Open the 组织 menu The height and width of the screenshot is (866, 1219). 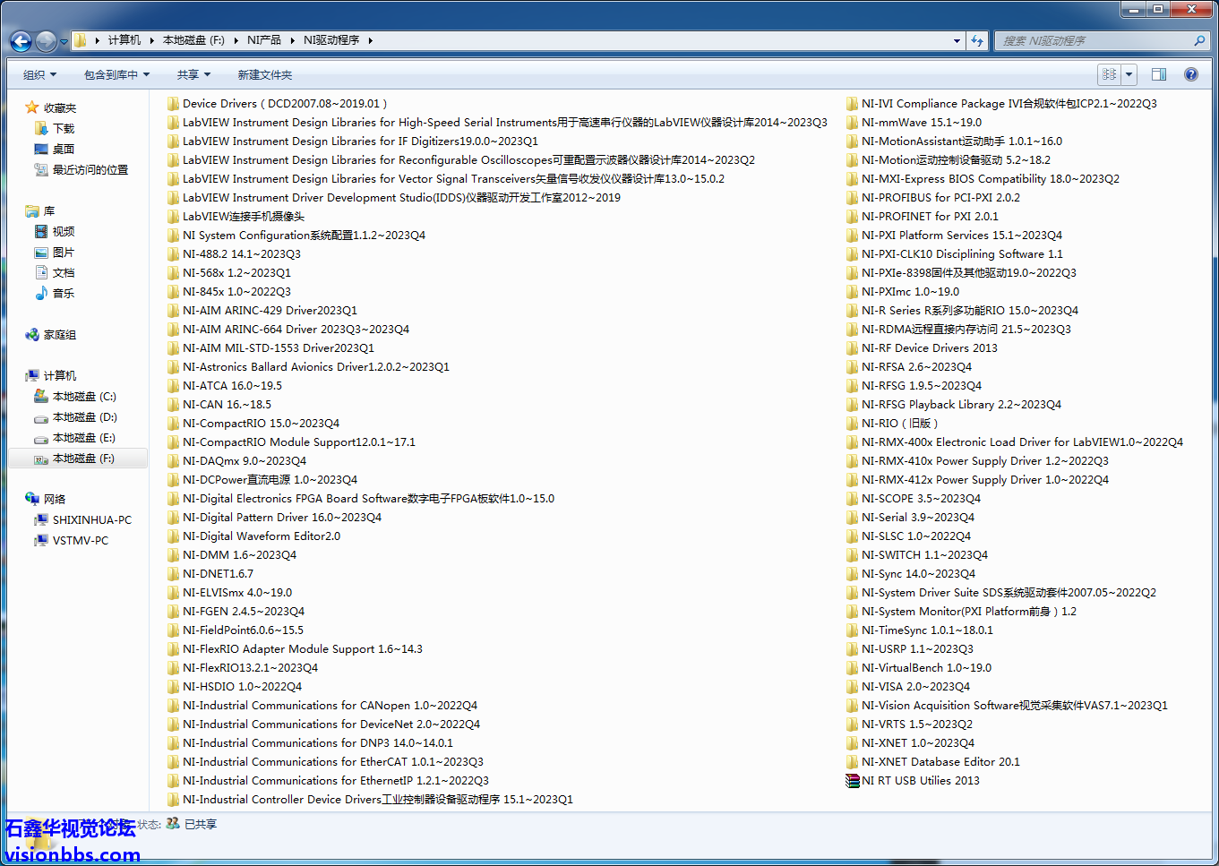(39, 75)
